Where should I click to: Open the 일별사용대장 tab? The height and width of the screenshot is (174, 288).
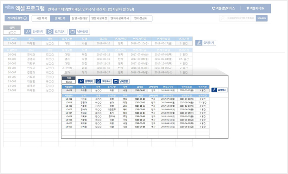click(x=99, y=18)
